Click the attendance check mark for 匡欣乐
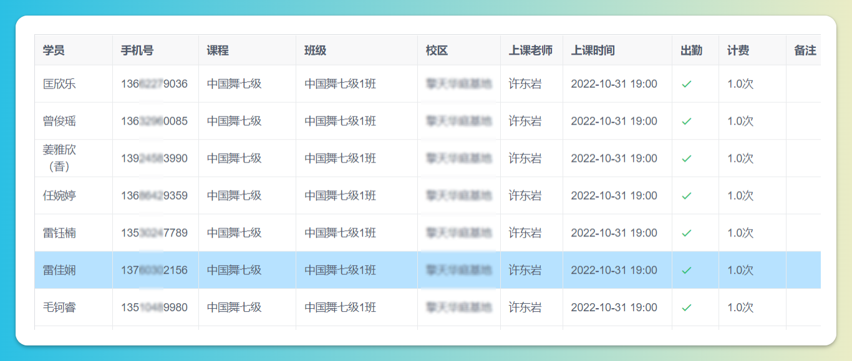Screen dimensions: 852x361 coord(686,84)
